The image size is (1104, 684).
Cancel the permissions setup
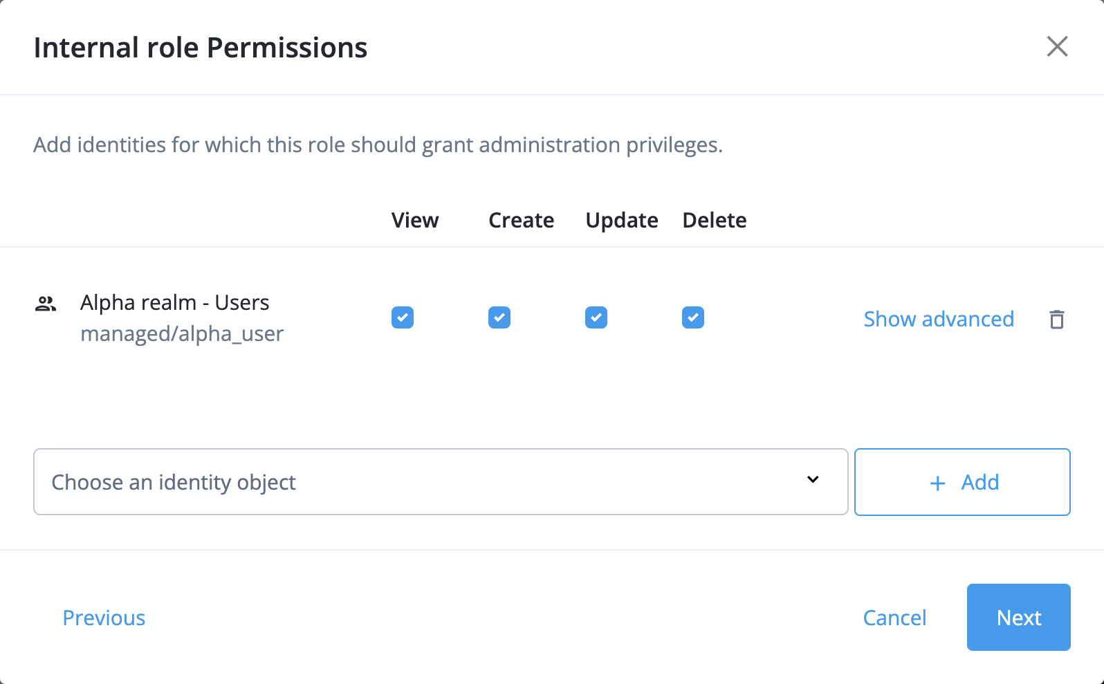tap(894, 617)
